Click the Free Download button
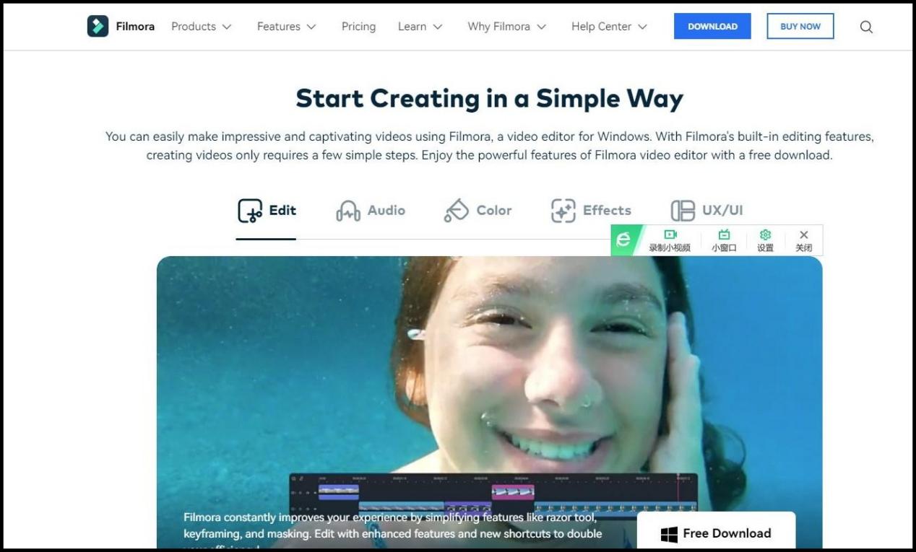This screenshot has width=916, height=552. pyautogui.click(x=716, y=532)
